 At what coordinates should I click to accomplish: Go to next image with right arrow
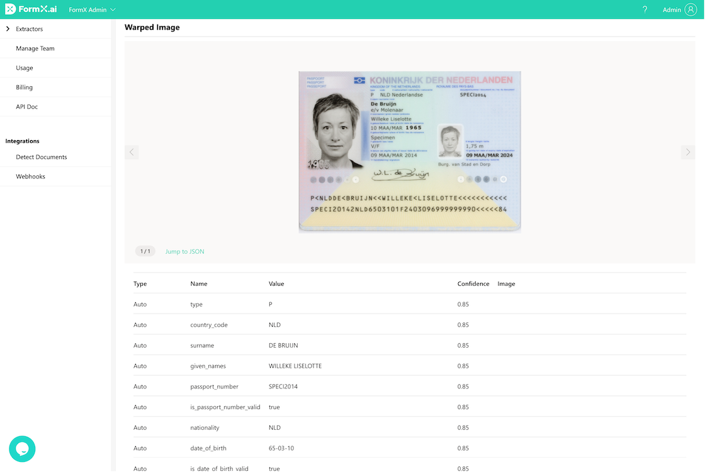point(687,152)
